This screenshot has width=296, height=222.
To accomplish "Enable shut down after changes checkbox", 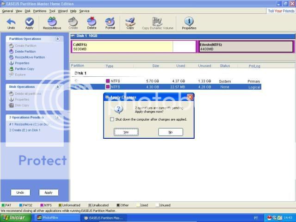I will point(112,119).
